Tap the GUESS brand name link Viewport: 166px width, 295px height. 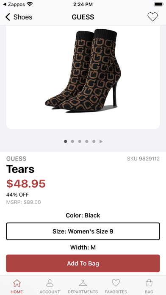(17, 159)
